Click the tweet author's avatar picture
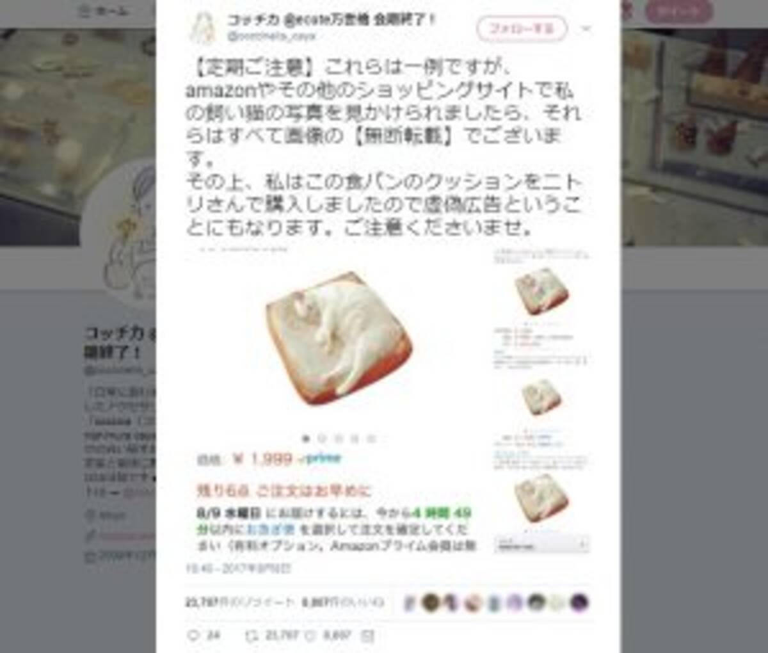 [202, 28]
